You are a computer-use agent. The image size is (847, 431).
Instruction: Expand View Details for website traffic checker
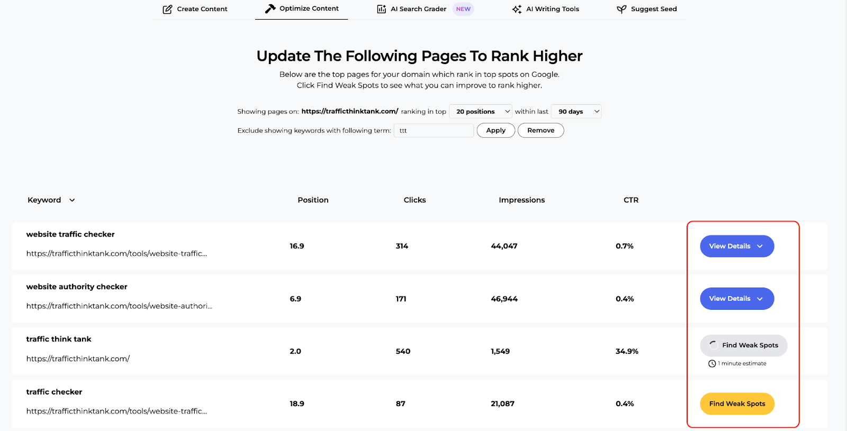click(x=736, y=246)
